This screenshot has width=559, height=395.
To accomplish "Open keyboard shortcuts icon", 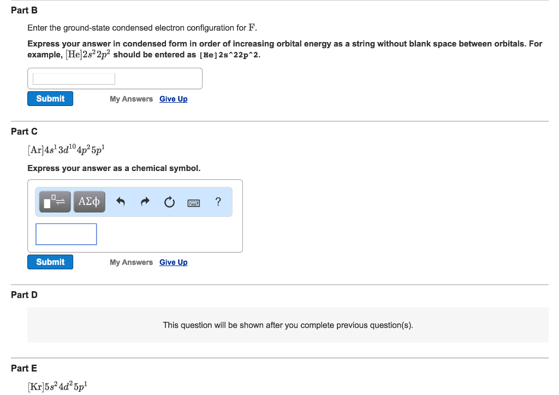I will tap(194, 203).
